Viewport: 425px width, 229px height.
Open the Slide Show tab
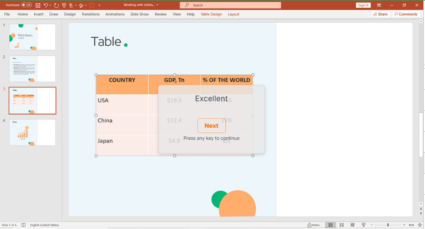point(139,14)
